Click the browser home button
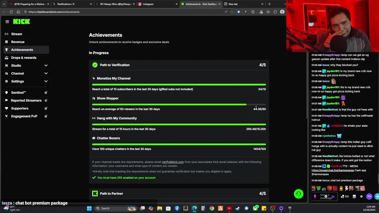This screenshot has height=213, width=379. click(18, 12)
